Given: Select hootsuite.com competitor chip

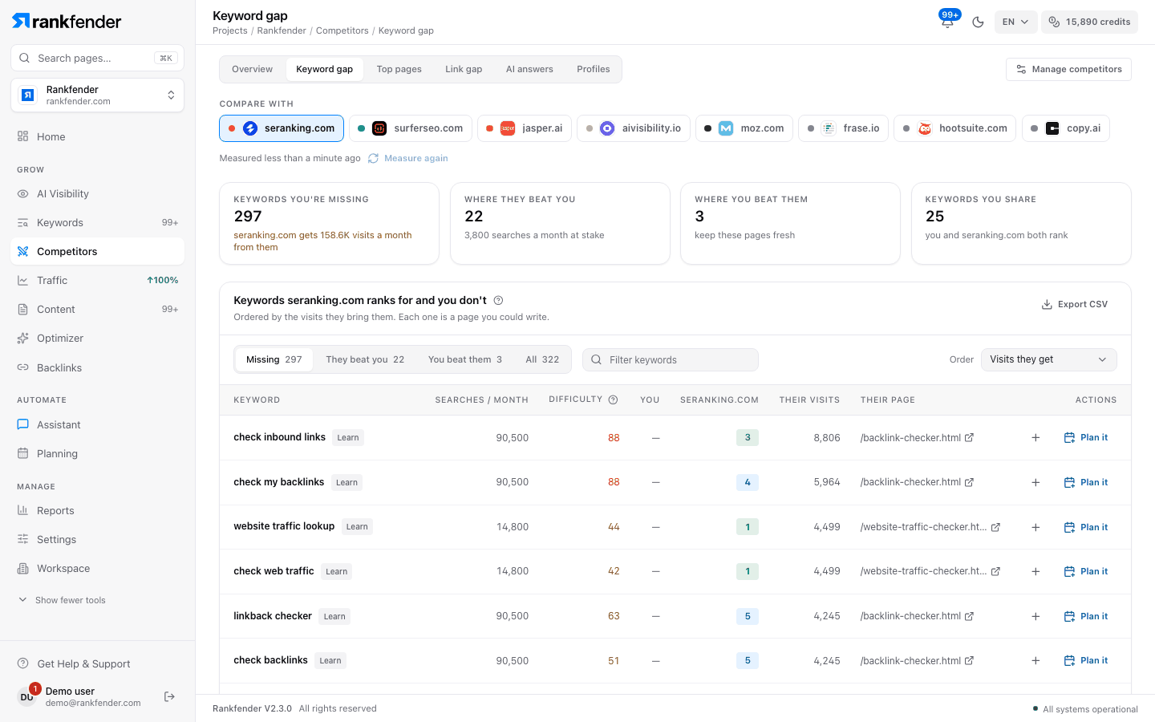Looking at the screenshot, I should [x=954, y=128].
